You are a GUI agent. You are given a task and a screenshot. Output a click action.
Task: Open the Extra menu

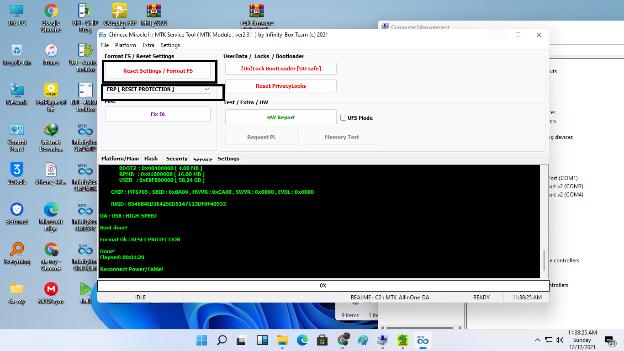(x=148, y=45)
